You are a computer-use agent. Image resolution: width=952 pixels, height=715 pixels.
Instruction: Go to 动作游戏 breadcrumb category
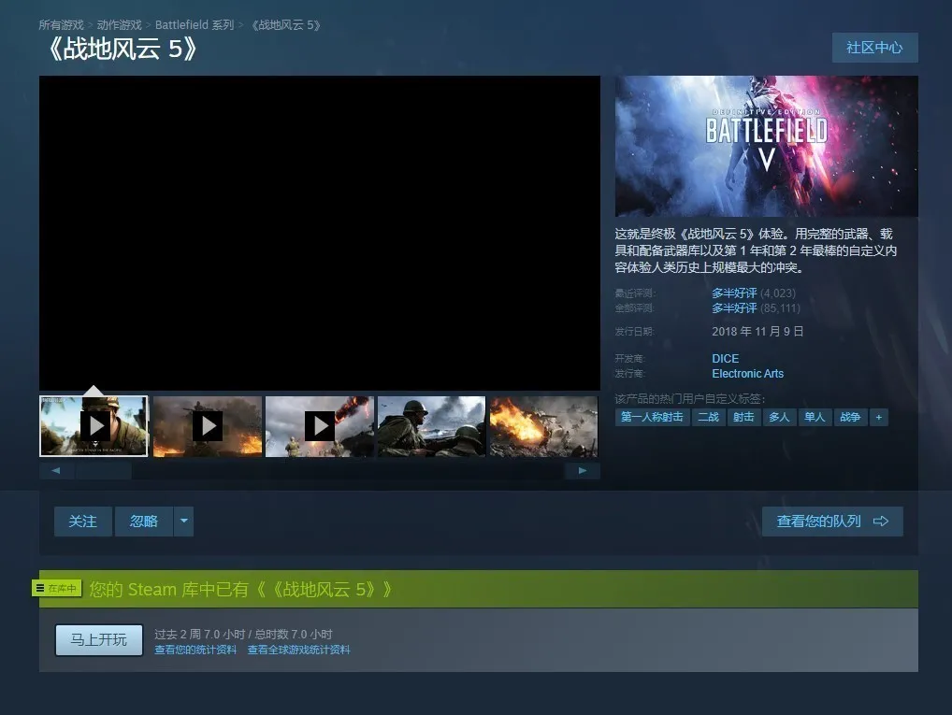120,25
